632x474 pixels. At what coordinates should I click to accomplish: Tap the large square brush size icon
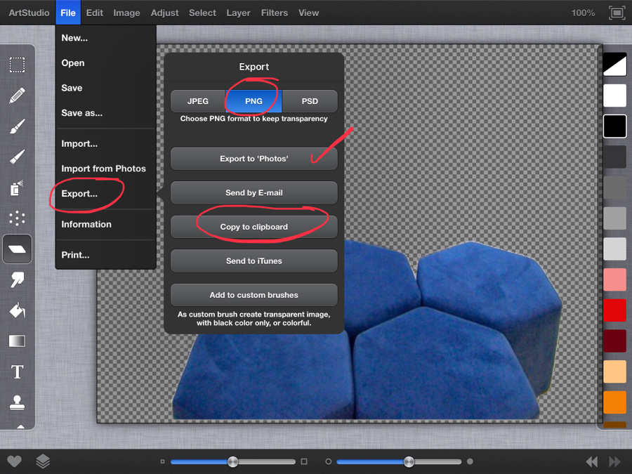[304, 461]
